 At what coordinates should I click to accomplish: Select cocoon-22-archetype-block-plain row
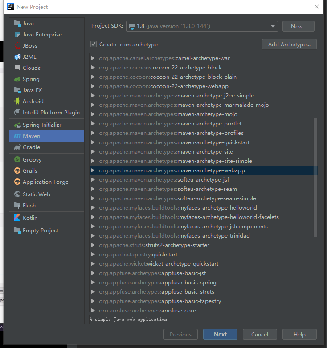203,77
